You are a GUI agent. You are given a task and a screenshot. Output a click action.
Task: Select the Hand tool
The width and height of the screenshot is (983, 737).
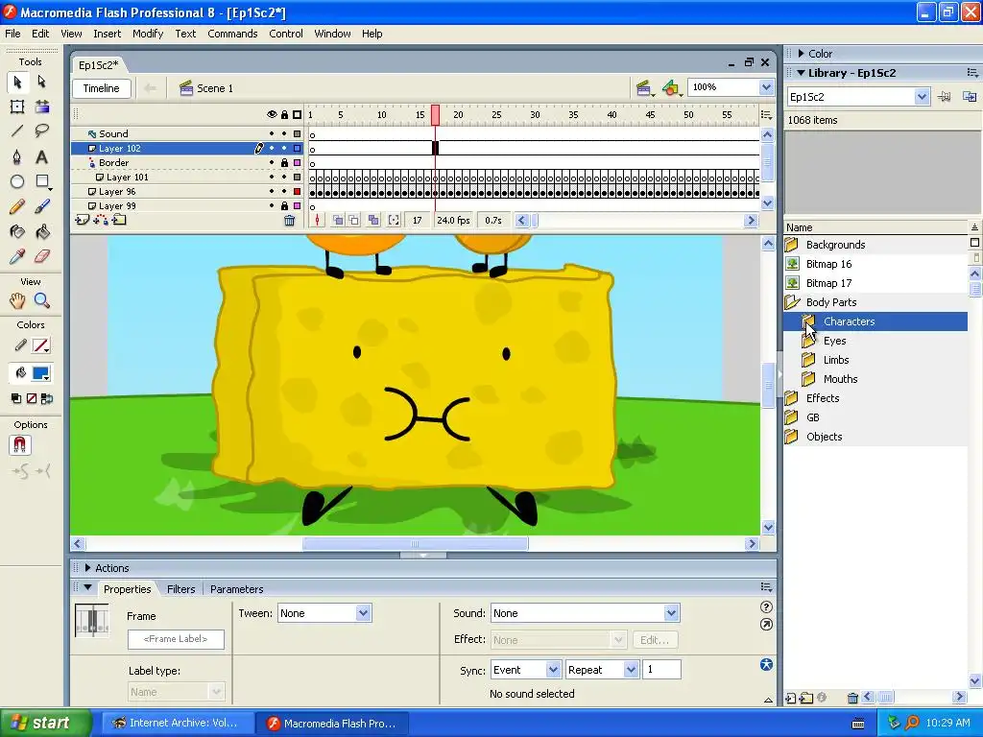(x=17, y=300)
